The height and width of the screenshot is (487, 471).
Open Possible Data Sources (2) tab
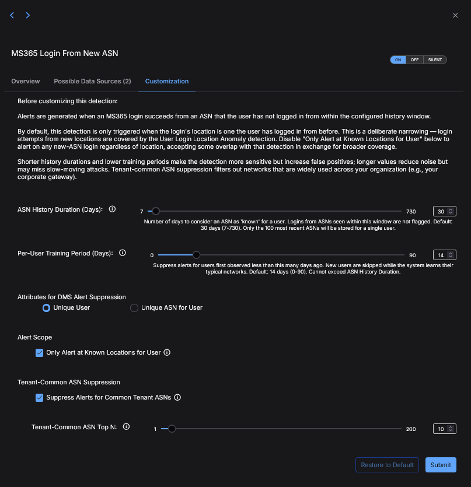[x=92, y=82]
